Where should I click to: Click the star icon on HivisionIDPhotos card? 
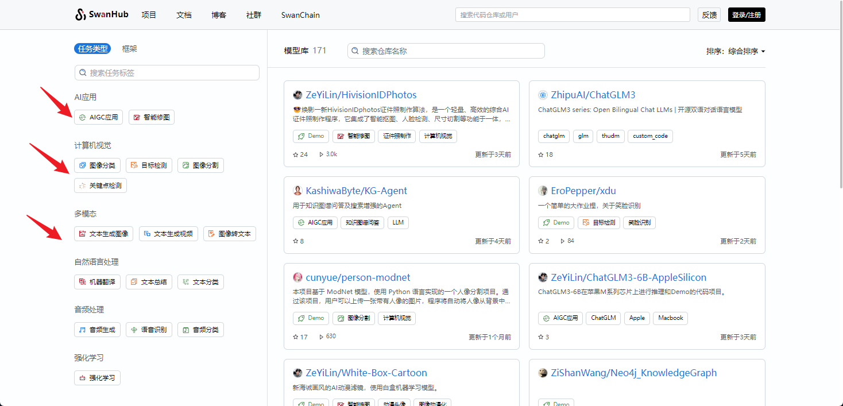click(x=296, y=154)
